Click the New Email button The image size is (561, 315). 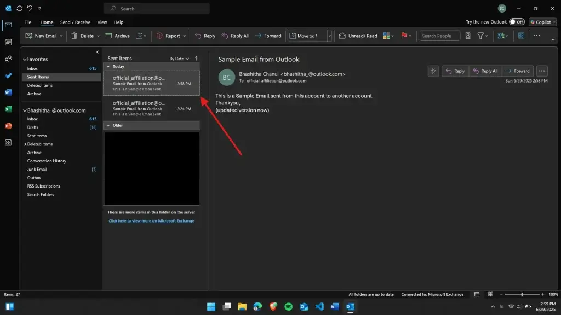pyautogui.click(x=41, y=36)
